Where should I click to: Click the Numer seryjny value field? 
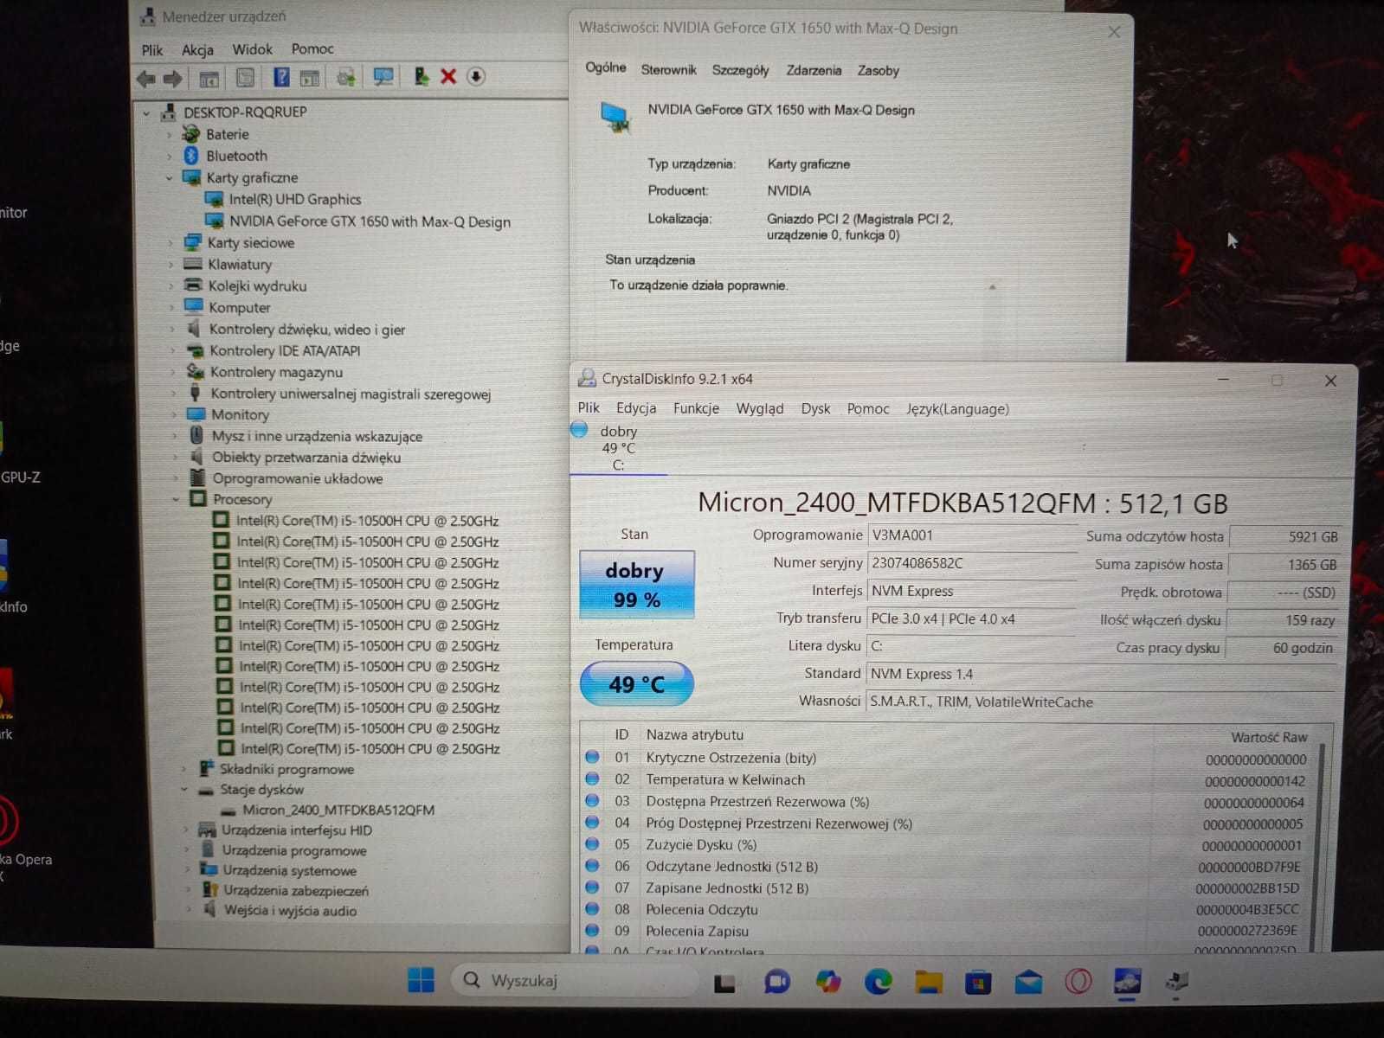click(x=971, y=563)
